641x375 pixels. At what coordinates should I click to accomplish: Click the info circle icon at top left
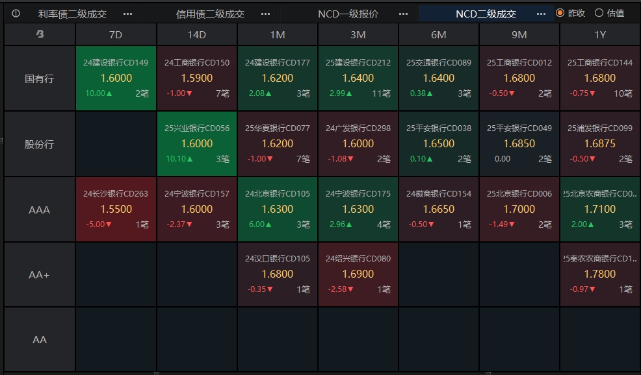pos(16,14)
